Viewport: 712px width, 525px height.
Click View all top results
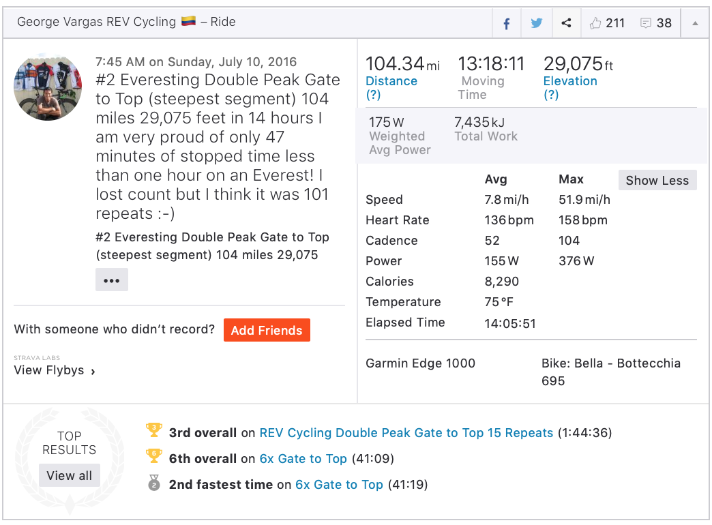click(69, 476)
